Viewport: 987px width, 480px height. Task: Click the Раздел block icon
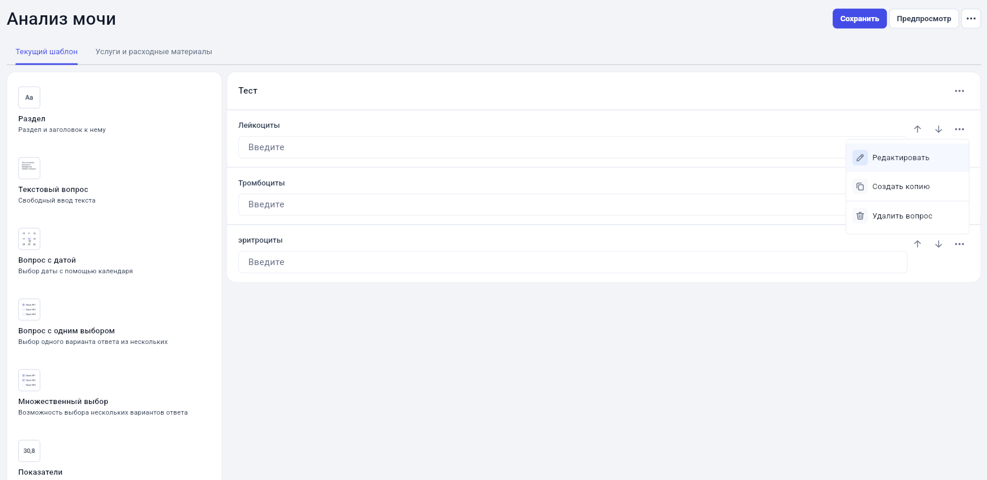pos(29,97)
